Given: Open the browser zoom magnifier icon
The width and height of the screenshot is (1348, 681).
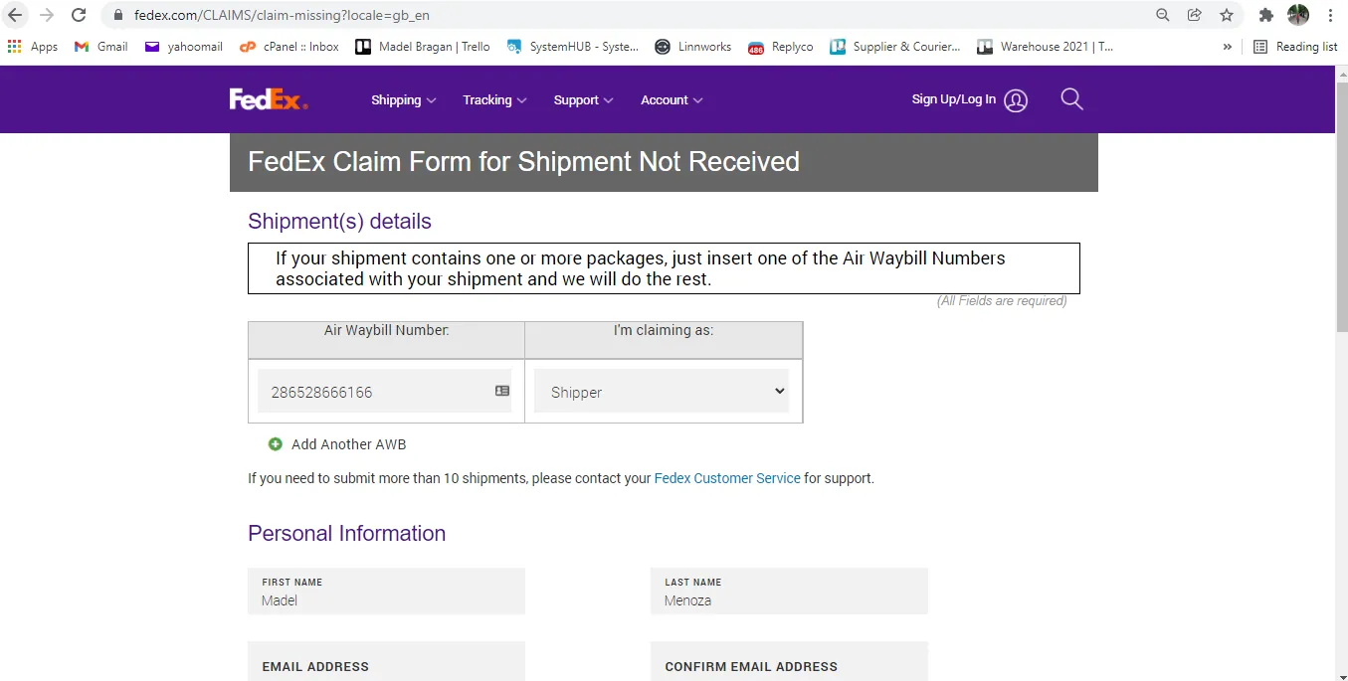Looking at the screenshot, I should (x=1162, y=15).
